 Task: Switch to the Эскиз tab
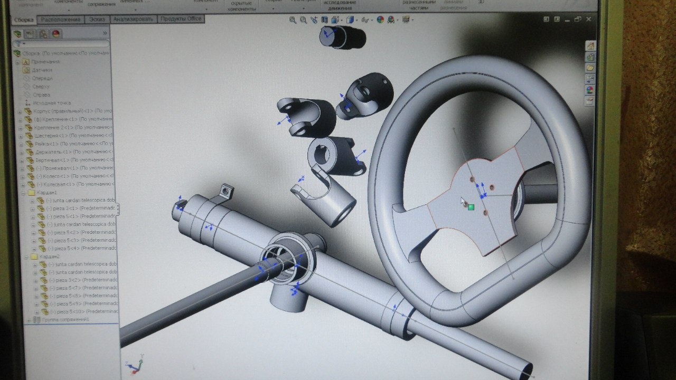pyautogui.click(x=98, y=20)
